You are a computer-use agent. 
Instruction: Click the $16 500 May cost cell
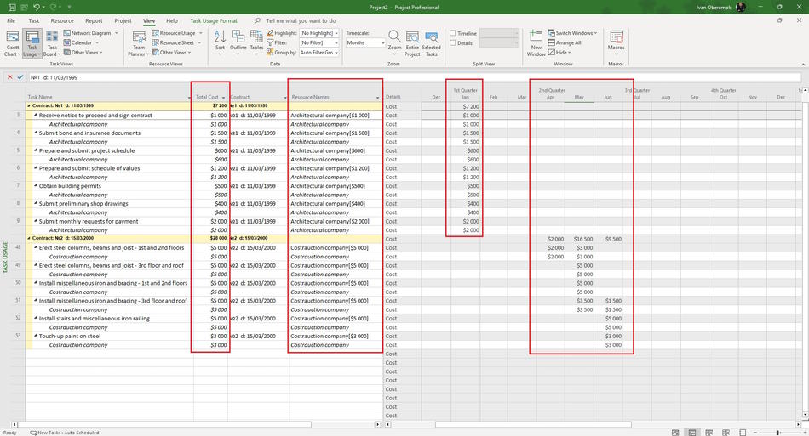[583, 239]
